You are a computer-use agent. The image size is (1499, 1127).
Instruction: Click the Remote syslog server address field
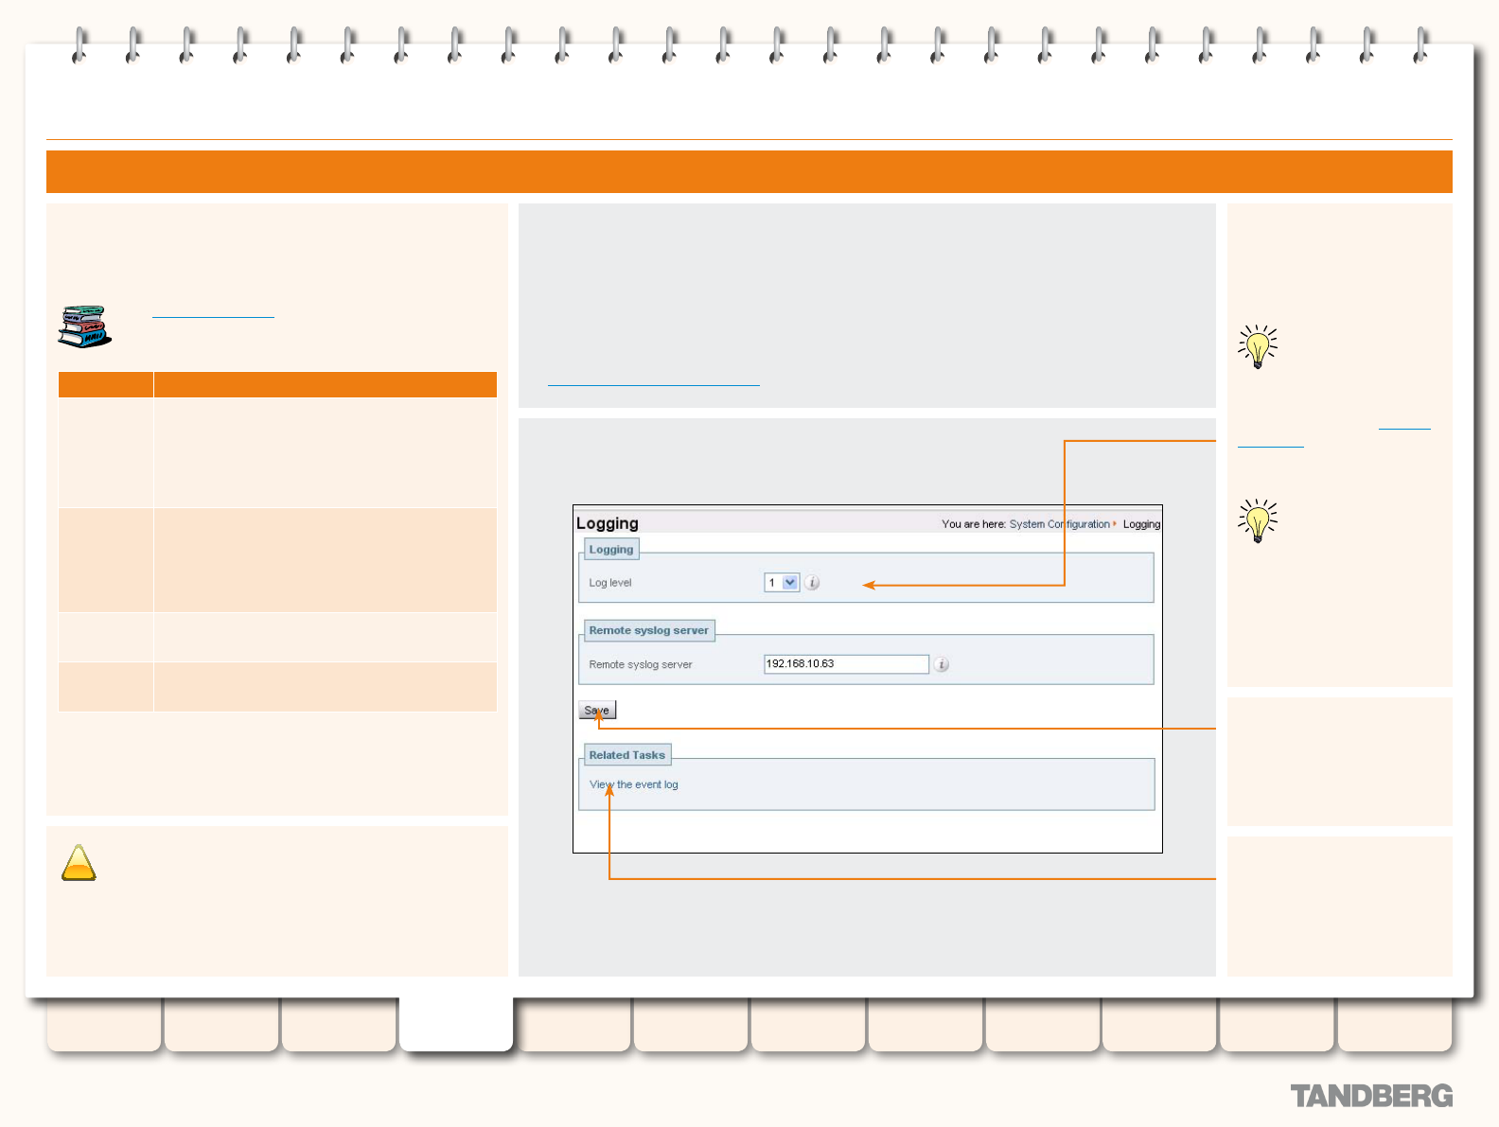point(846,664)
